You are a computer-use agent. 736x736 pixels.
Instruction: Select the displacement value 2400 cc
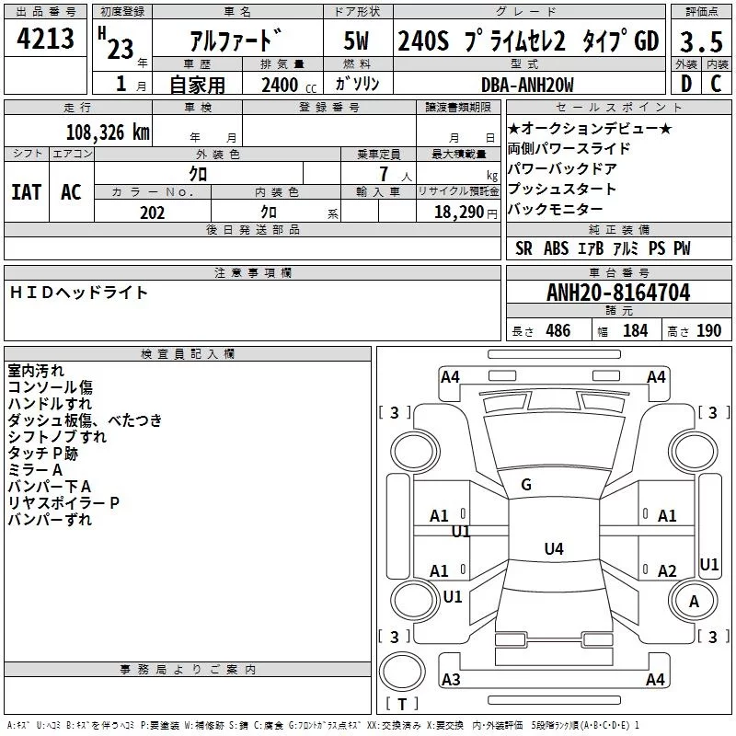coord(289,85)
